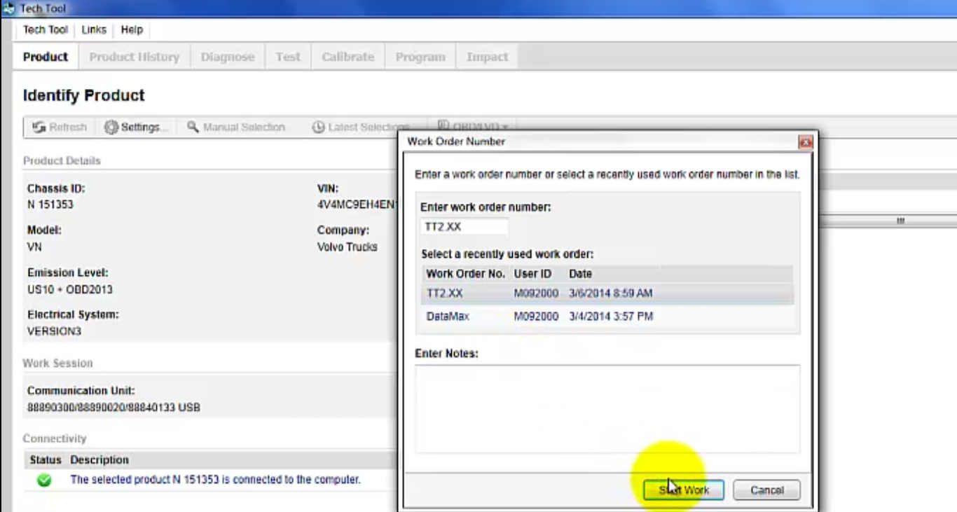Cancel the Work Order Number dialog
Screen dimensions: 957x512
coord(766,490)
